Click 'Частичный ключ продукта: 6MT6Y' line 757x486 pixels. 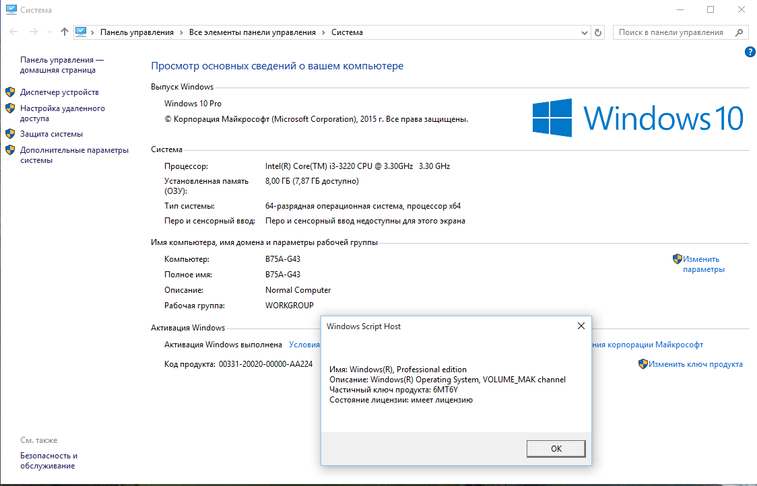pyautogui.click(x=393, y=390)
